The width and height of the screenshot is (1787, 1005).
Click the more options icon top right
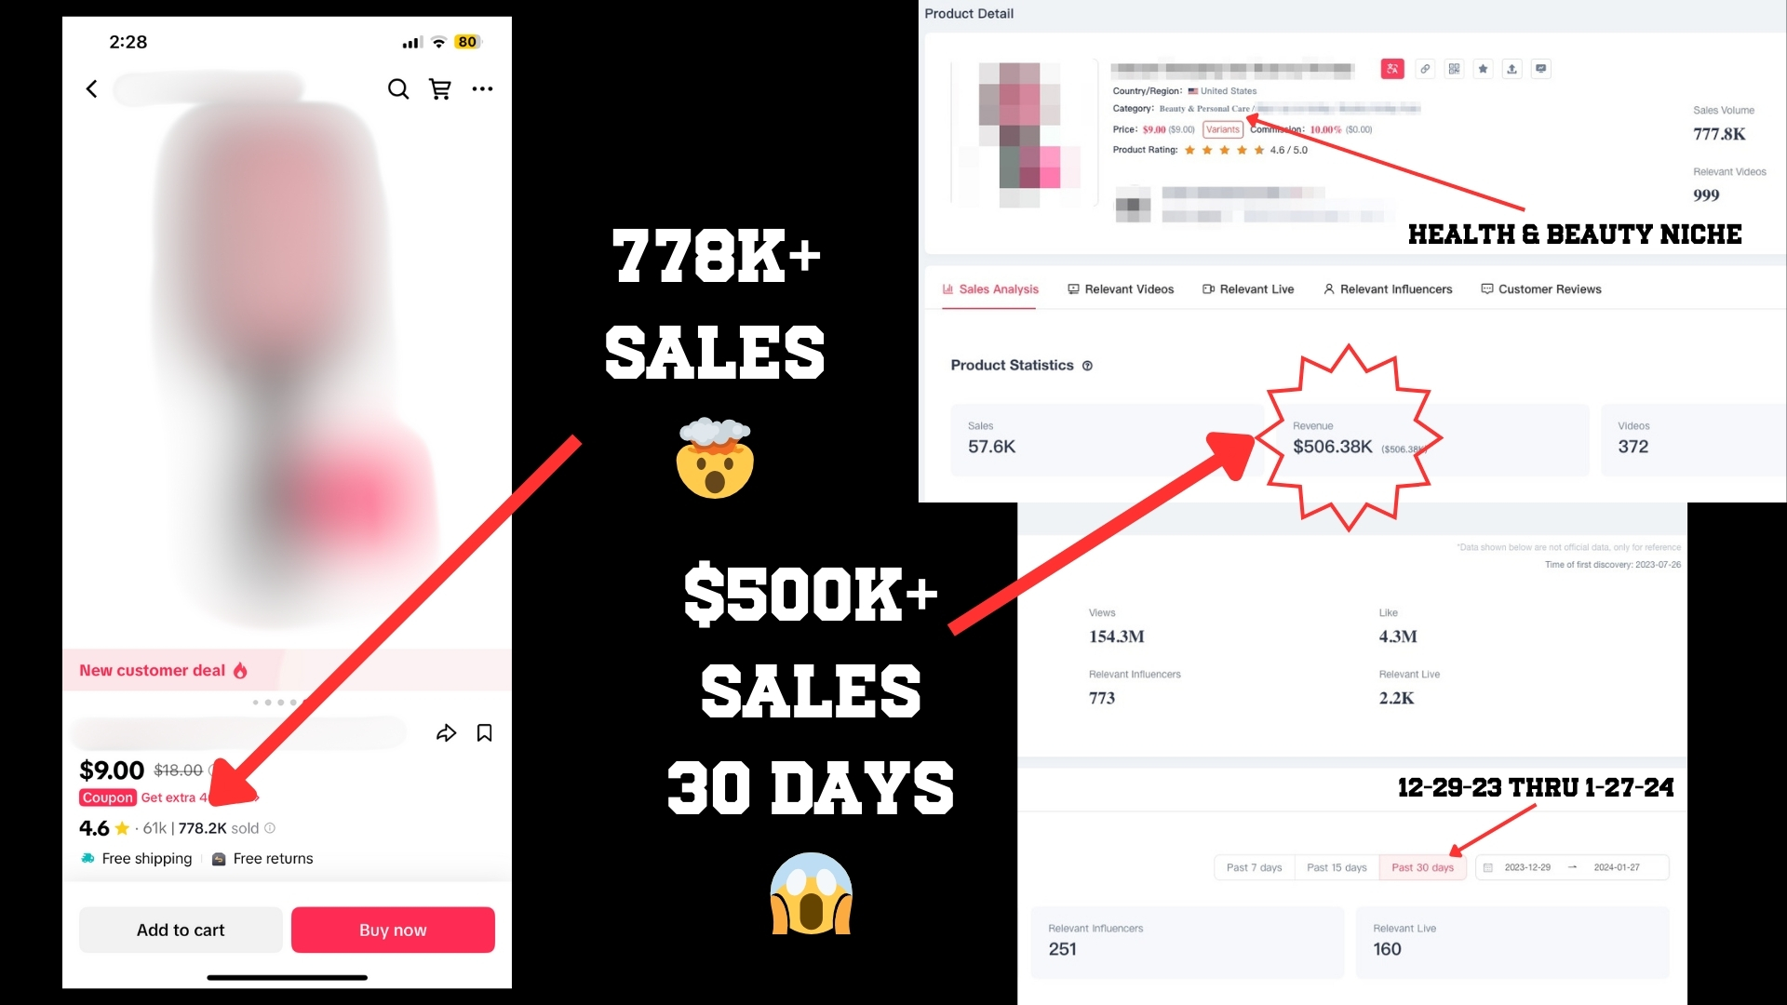[484, 87]
